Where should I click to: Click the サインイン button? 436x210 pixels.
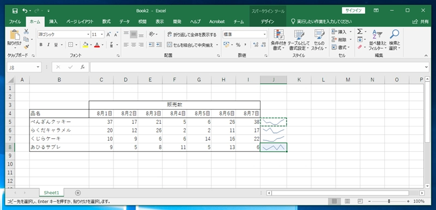pyautogui.click(x=353, y=10)
